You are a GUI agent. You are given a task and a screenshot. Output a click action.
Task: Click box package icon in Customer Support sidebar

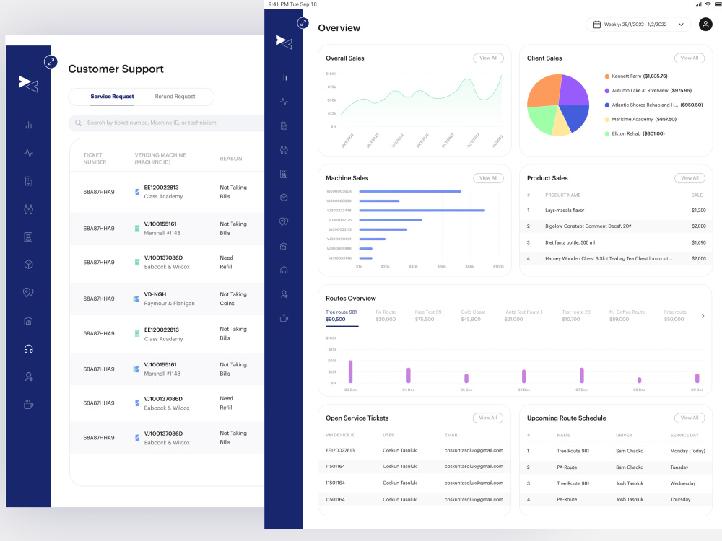[x=29, y=265]
